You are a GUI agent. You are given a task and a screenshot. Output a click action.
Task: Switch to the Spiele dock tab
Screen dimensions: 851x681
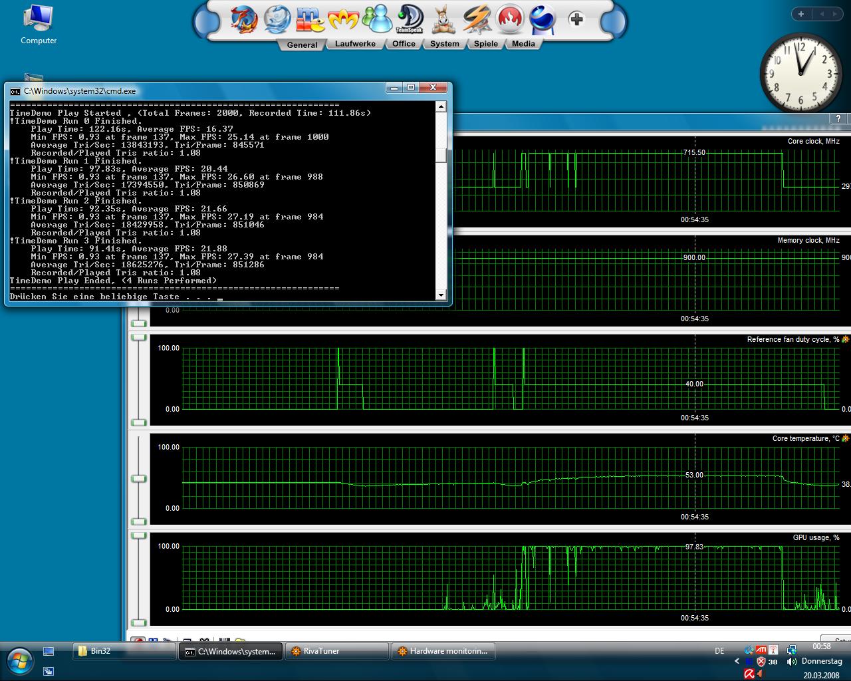pyautogui.click(x=486, y=44)
